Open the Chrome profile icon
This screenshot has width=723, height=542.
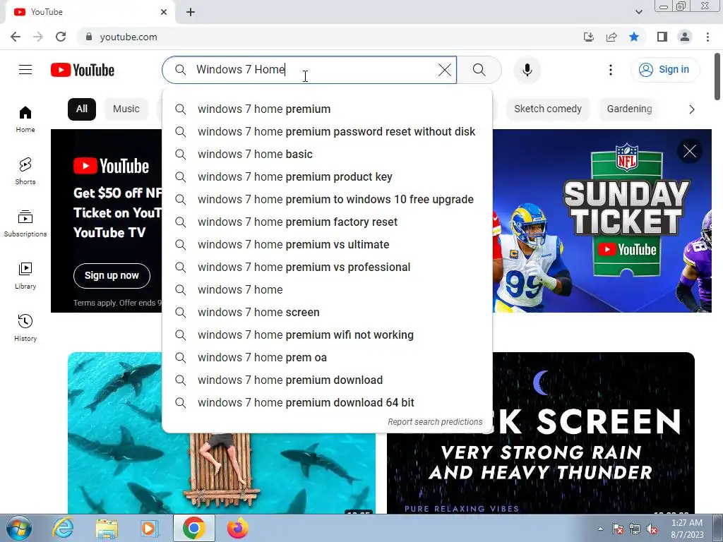coord(685,37)
